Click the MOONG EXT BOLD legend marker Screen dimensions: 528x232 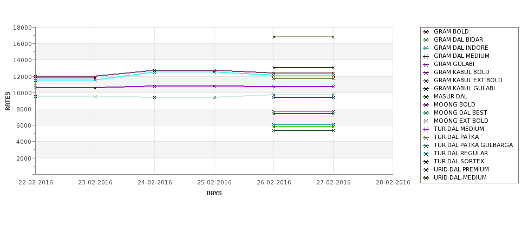(x=426, y=121)
